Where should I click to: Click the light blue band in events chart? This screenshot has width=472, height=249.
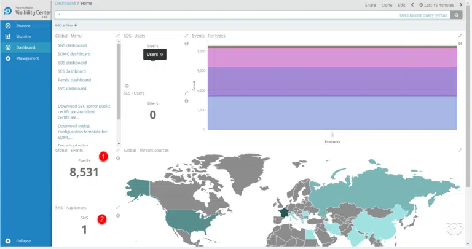332,113
